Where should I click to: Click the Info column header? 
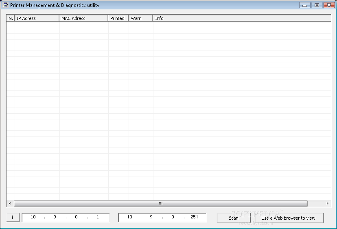pyautogui.click(x=242, y=18)
